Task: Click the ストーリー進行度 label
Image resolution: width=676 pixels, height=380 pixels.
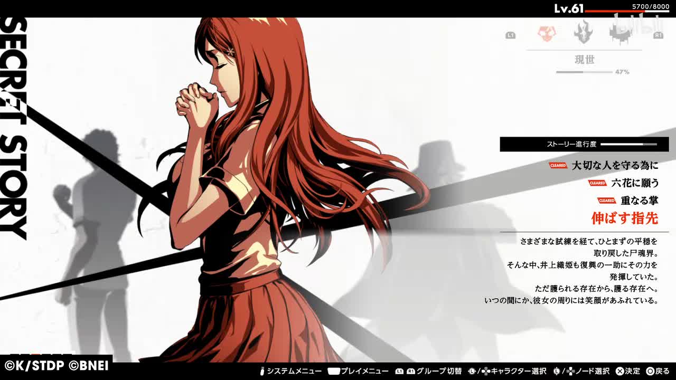Action: point(572,144)
